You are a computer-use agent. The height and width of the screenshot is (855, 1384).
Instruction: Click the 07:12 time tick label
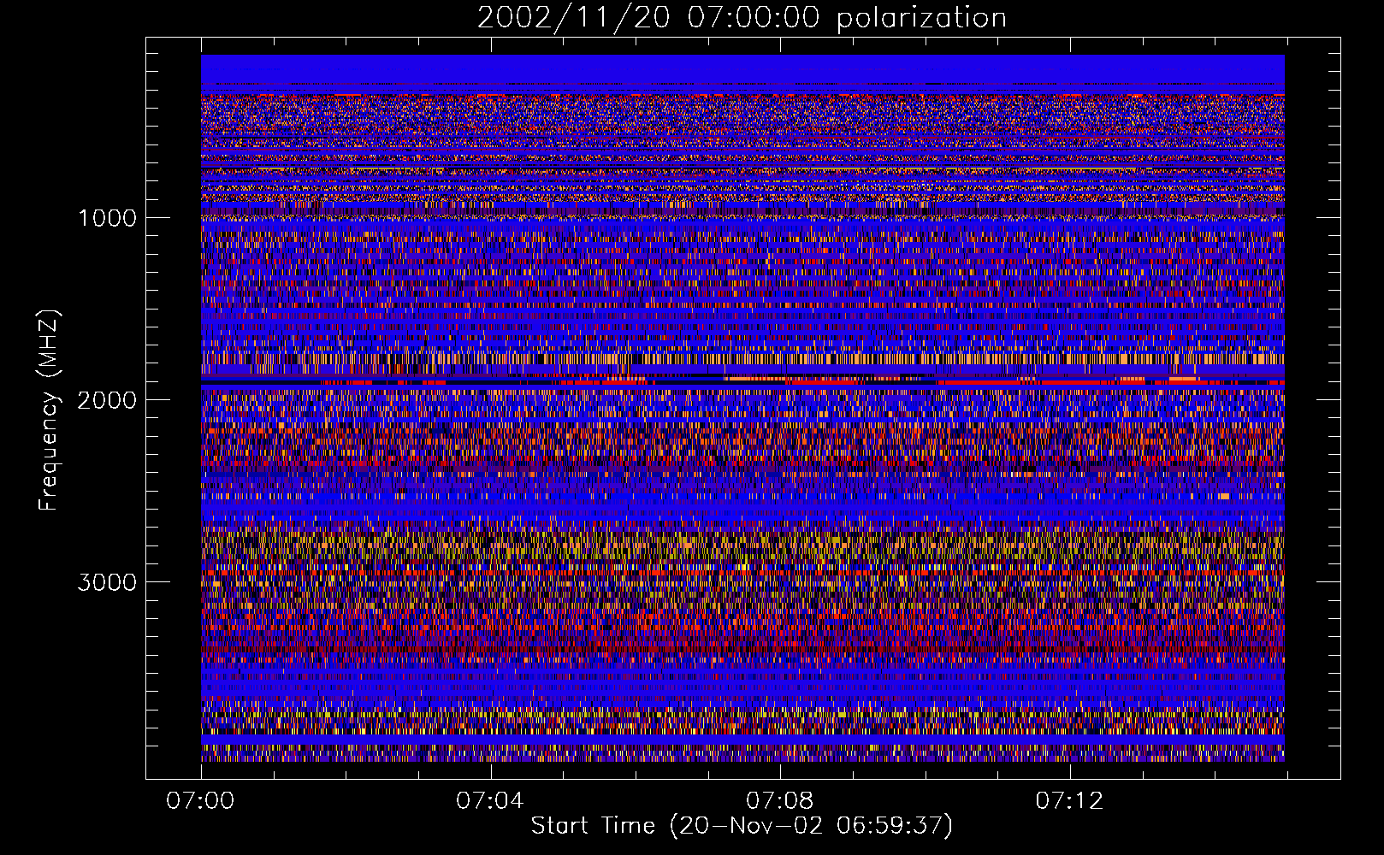1070,800
